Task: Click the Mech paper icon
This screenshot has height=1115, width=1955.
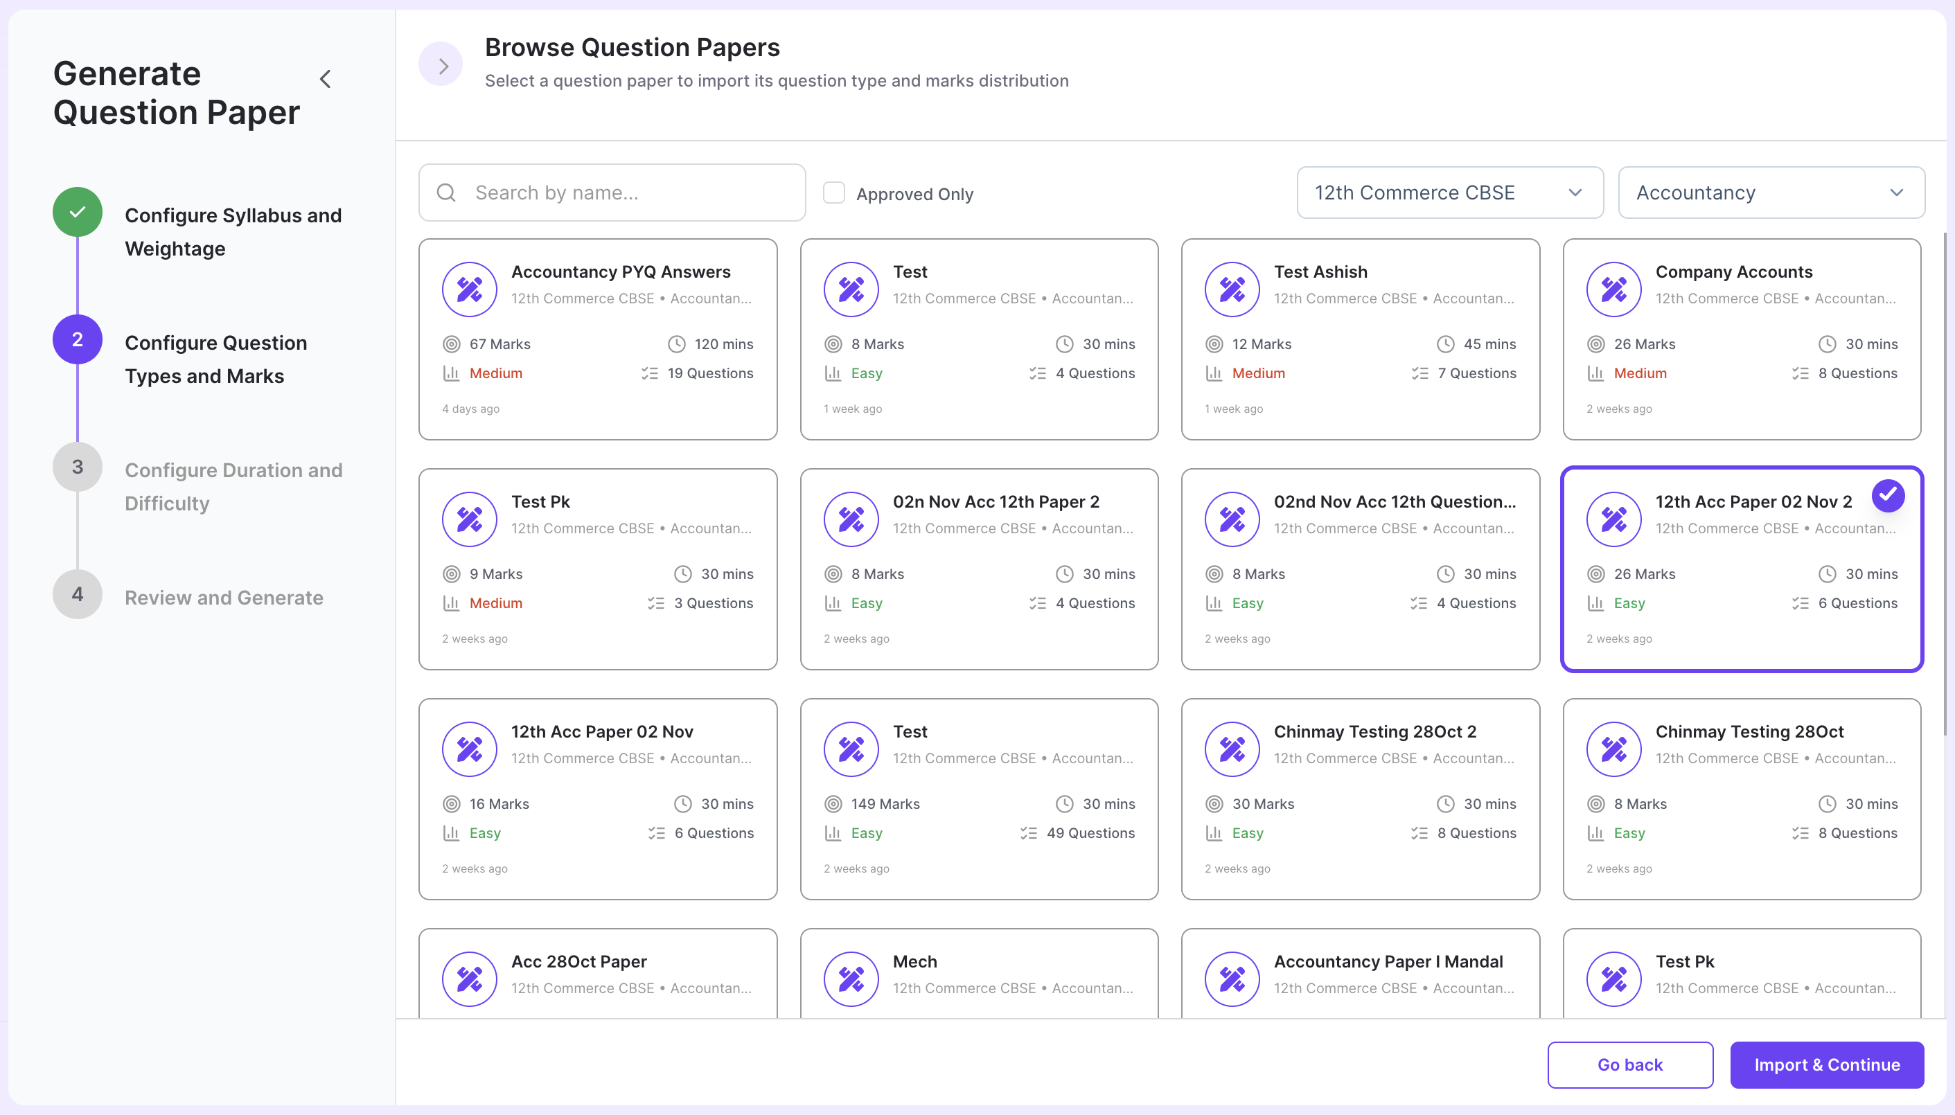Action: [850, 978]
